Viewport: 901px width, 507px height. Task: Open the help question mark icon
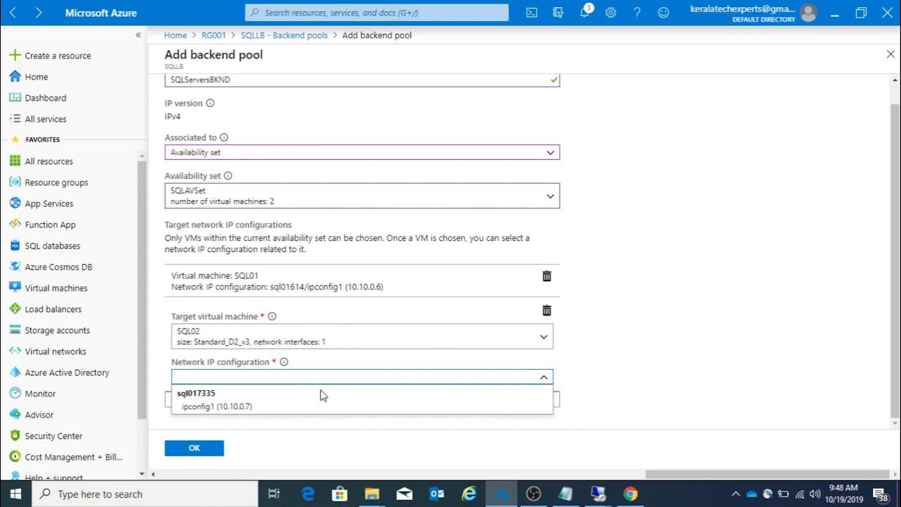click(x=637, y=13)
